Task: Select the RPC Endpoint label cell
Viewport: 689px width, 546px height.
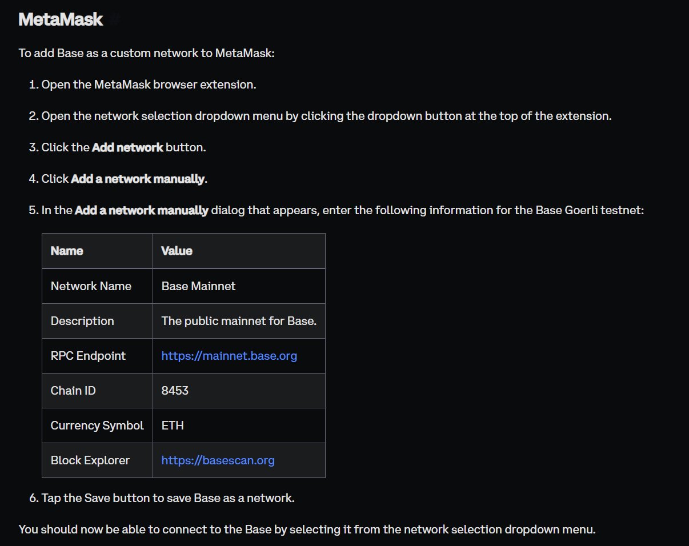Action: coord(97,356)
